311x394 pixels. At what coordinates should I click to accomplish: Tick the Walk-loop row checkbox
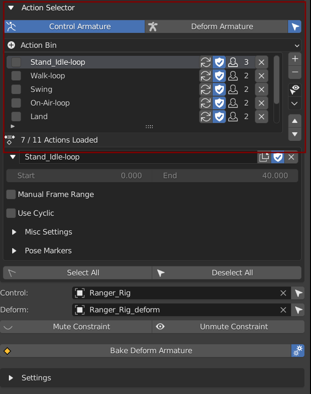click(16, 76)
